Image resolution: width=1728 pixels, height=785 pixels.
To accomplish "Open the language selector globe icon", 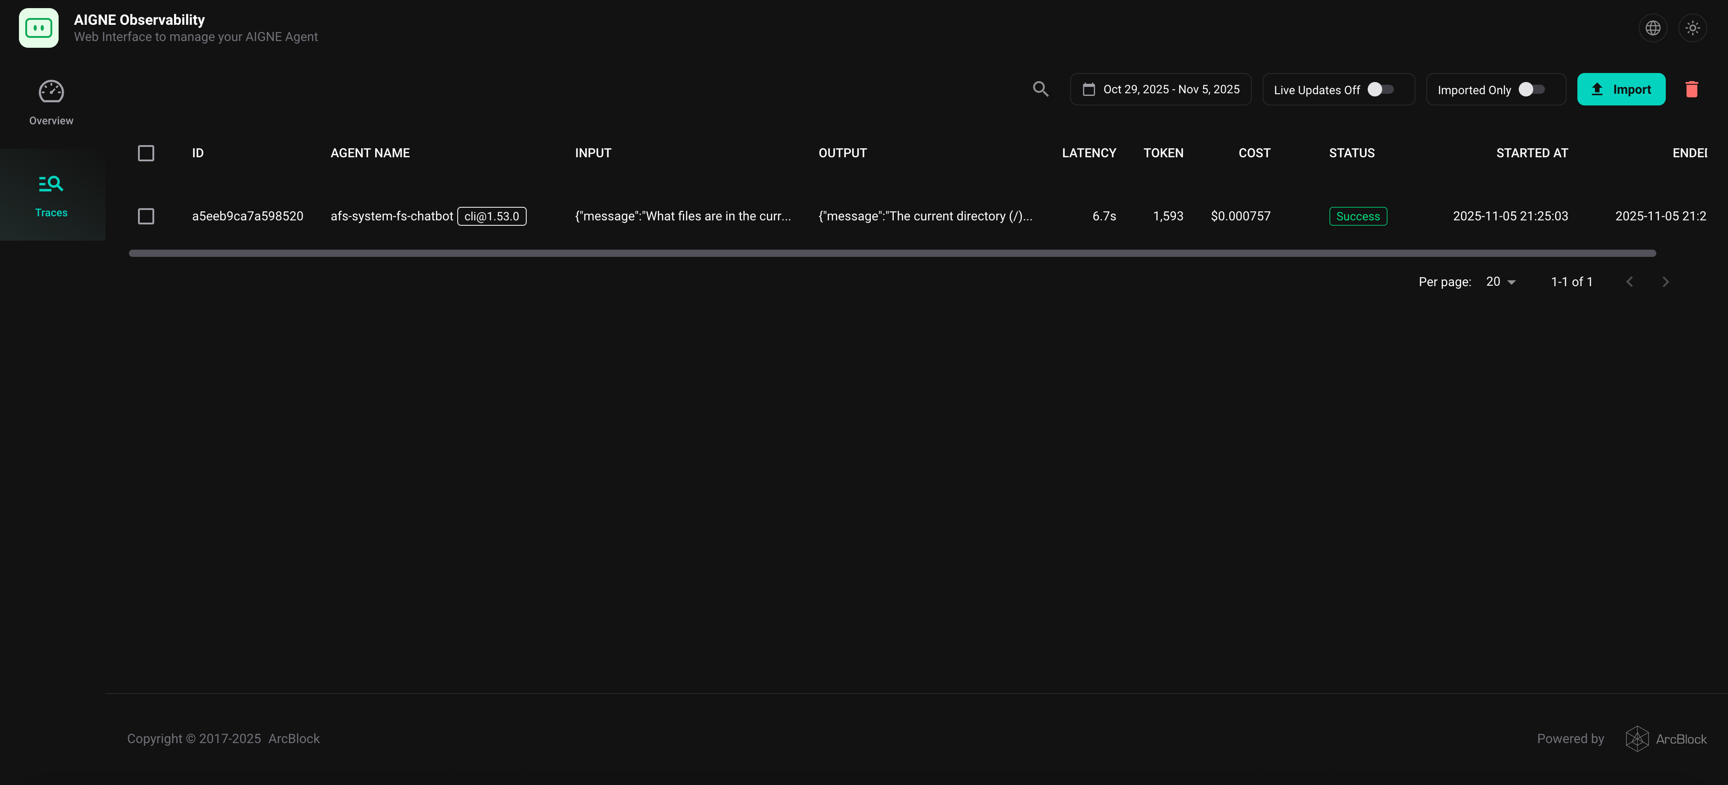I will click(x=1652, y=27).
